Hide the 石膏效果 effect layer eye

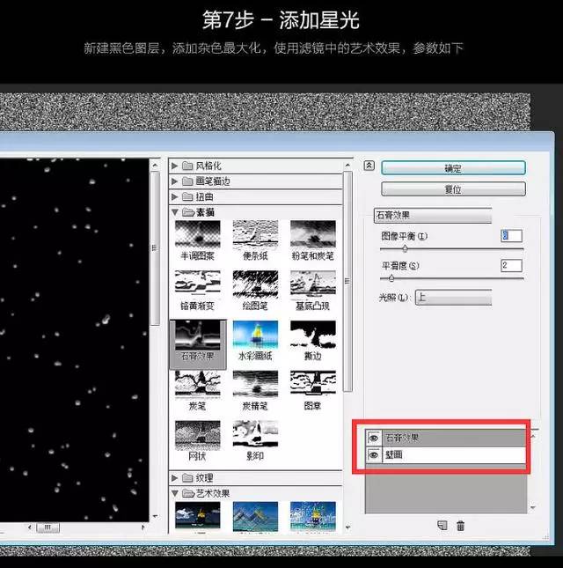point(373,438)
